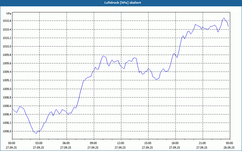Click the 21:00 time label

tap(202, 143)
